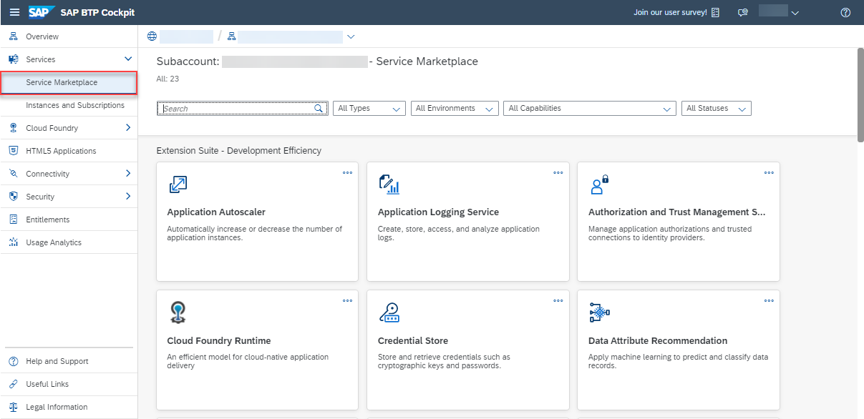Click the Application Logging Service tile icon

click(389, 184)
